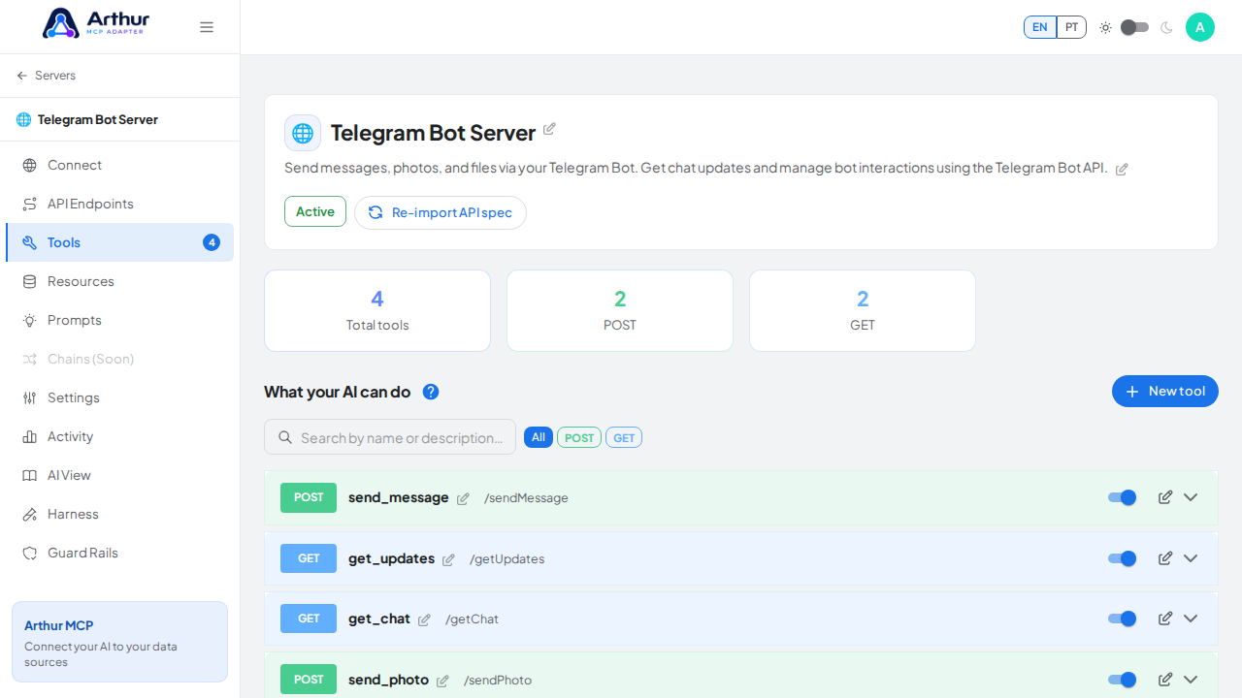This screenshot has height=698, width=1242.
Task: Click the Total tools stat card
Action: pyautogui.click(x=377, y=310)
